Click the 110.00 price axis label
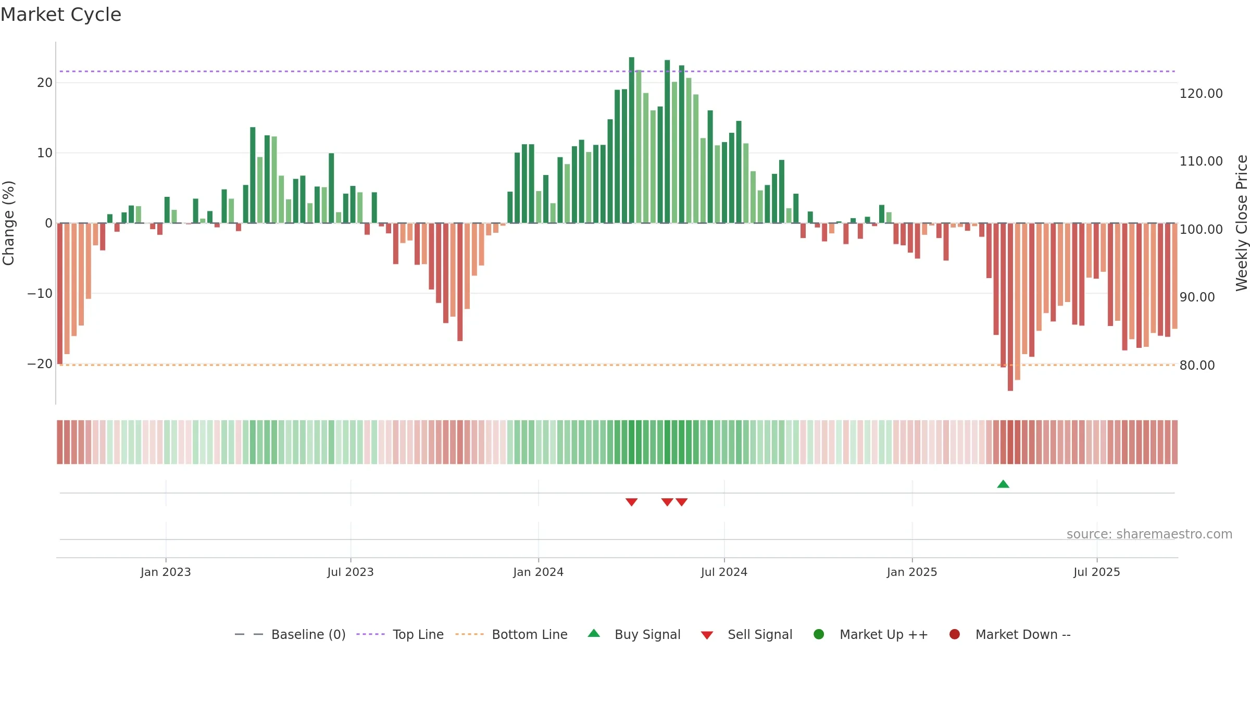Screen dimensions: 1250x703 click(1201, 161)
